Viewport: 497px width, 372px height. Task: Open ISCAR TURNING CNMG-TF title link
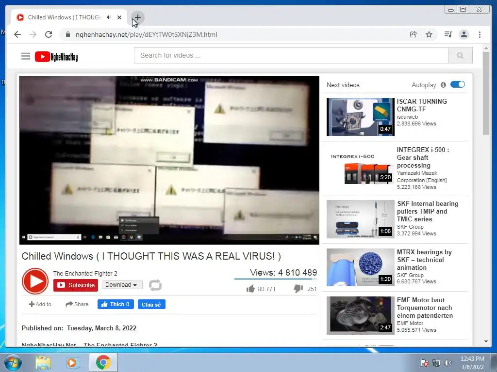click(x=422, y=105)
